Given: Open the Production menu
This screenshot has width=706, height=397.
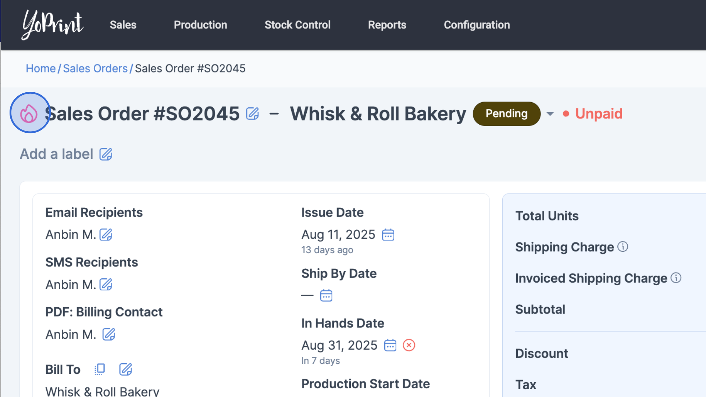Looking at the screenshot, I should click(200, 25).
